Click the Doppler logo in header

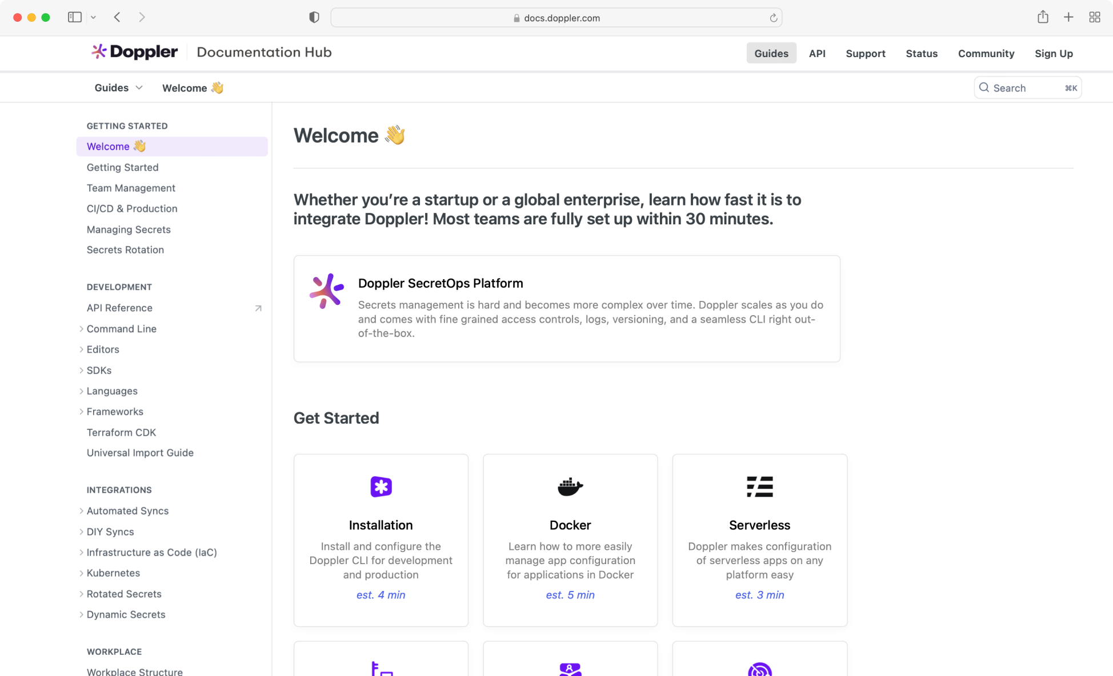(135, 52)
